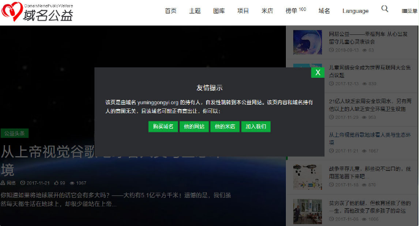Open the 域名 menu item
The height and width of the screenshot is (226, 419).
coord(324,11)
